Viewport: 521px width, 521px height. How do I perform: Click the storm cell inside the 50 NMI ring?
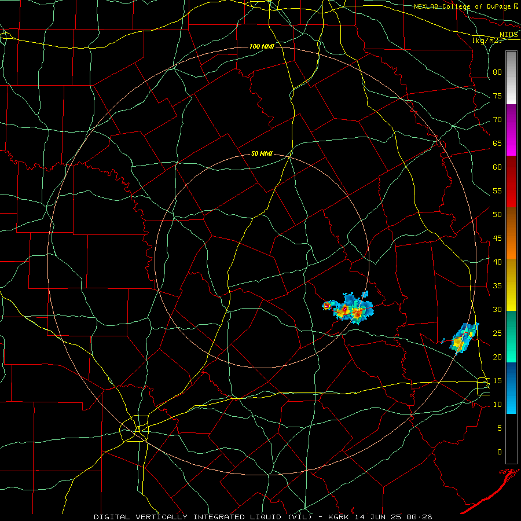click(348, 309)
